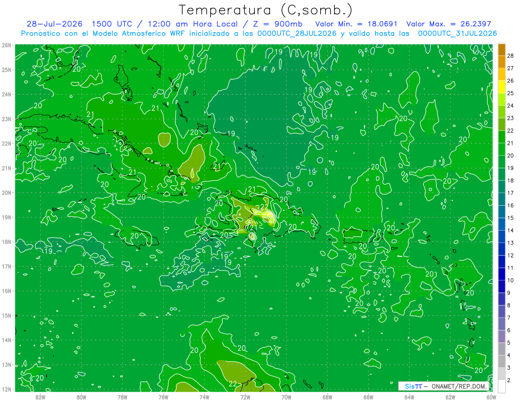Click the amber swatch between 26 and 27
This screenshot has height=403, width=522.
click(502, 74)
